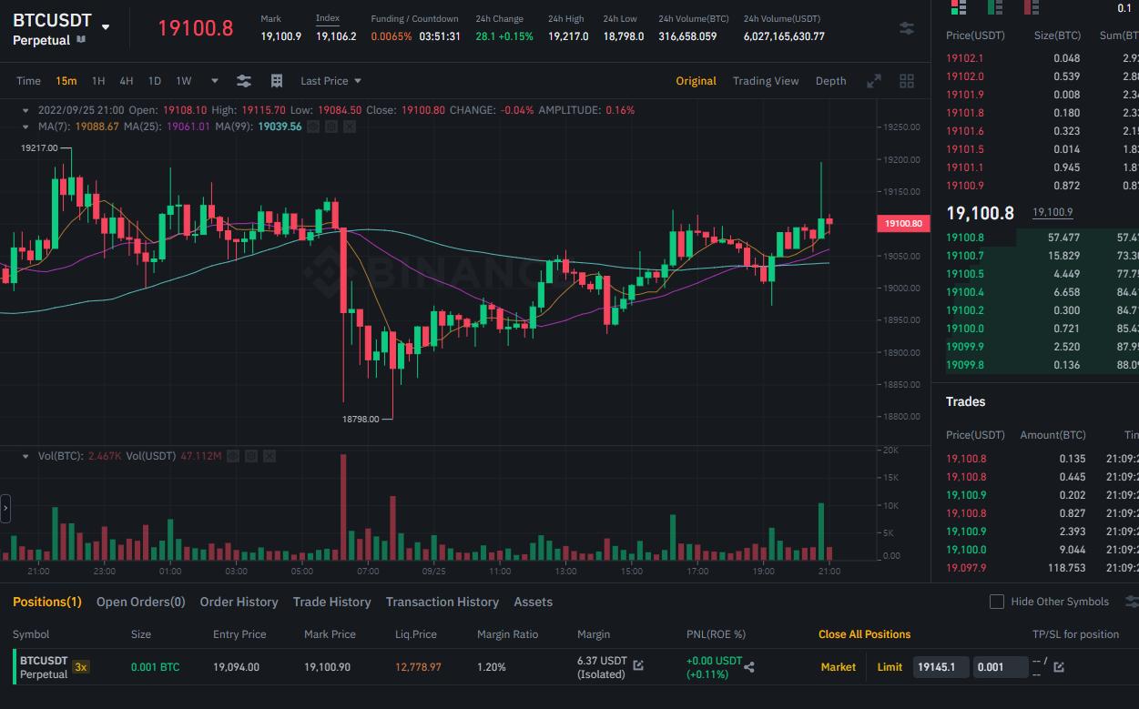Switch chart to 1W interval
The width and height of the screenshot is (1139, 709).
point(184,81)
